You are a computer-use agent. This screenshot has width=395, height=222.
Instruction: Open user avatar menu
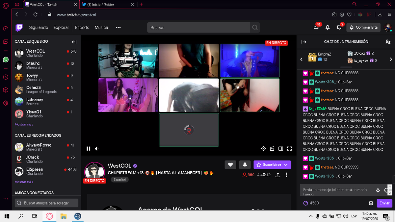pos(388,28)
